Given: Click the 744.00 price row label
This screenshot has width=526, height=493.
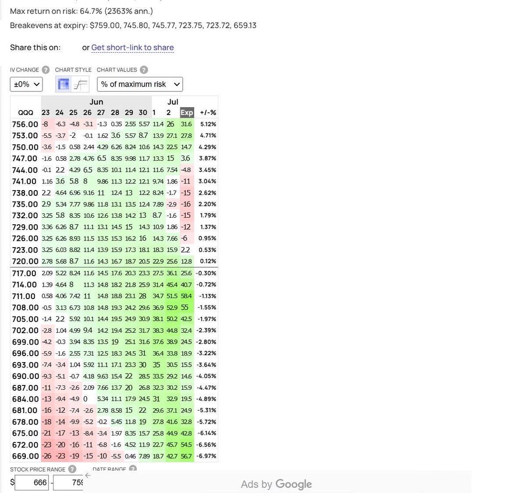Looking at the screenshot, I should tap(25, 170).
